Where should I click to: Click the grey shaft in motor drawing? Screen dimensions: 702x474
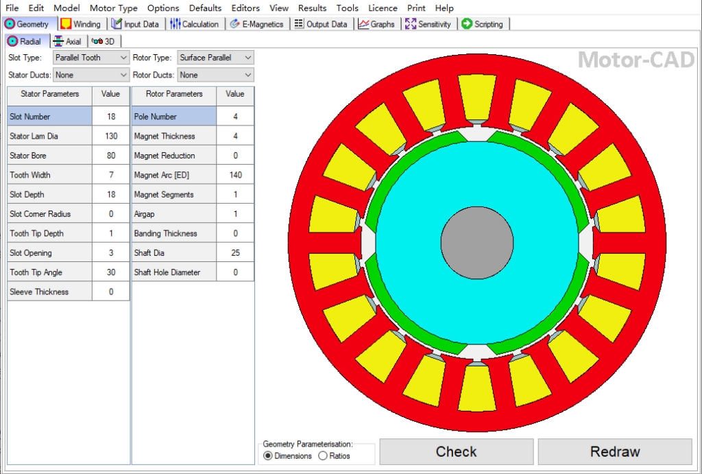coord(477,243)
